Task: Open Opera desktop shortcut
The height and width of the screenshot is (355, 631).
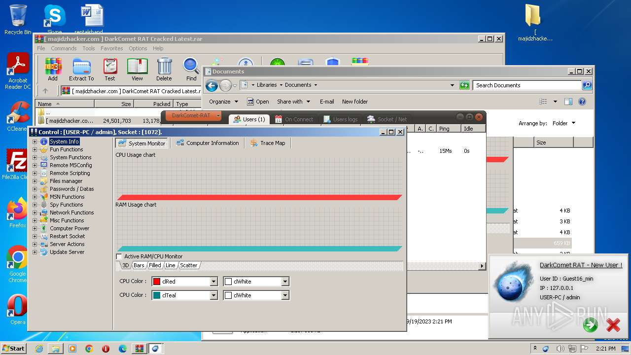Action: coord(18,310)
